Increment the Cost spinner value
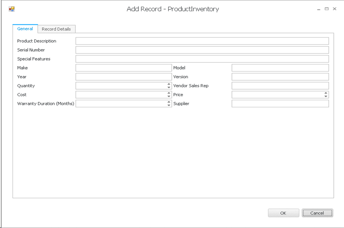This screenshot has height=228, width=344. (x=169, y=93)
